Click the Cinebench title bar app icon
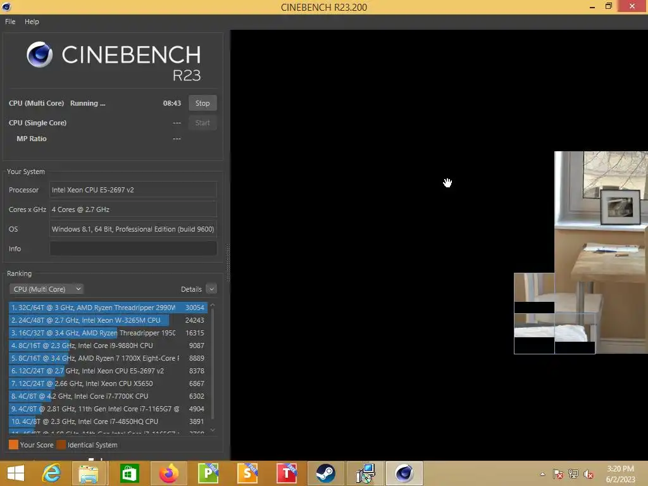The image size is (648, 486). [x=6, y=6]
